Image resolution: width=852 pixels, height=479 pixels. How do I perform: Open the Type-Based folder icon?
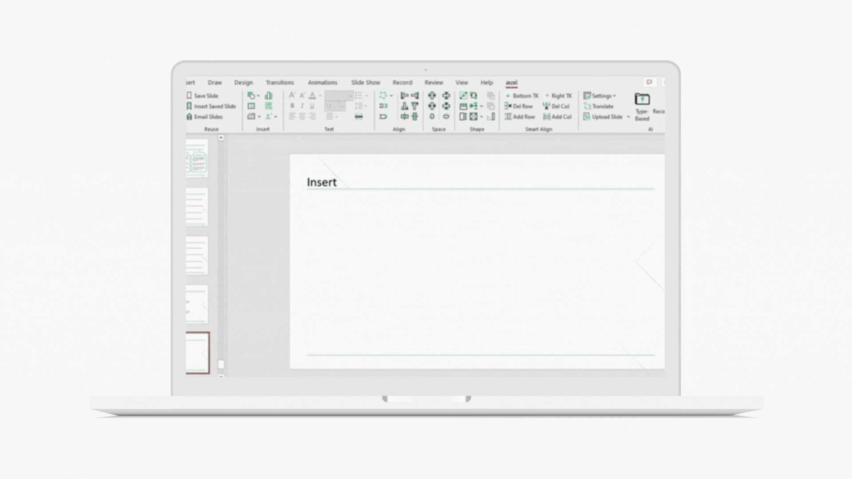(x=642, y=99)
